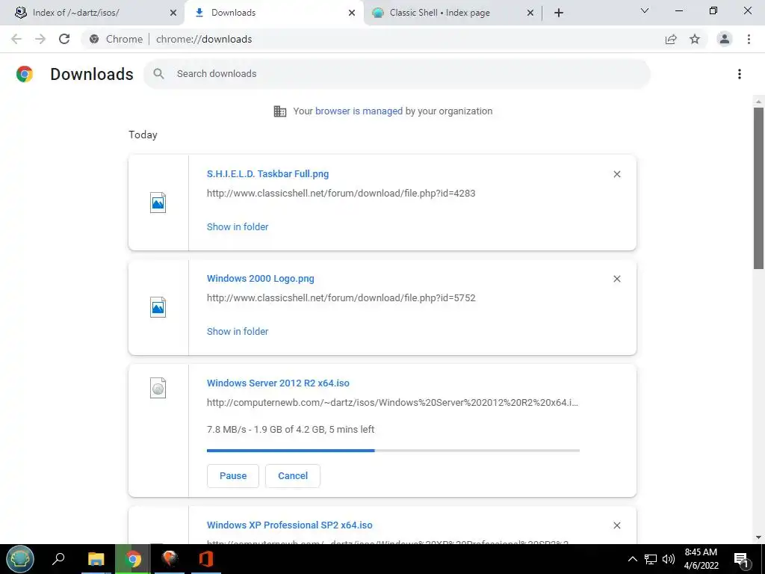The width and height of the screenshot is (765, 574).
Task: Open the Office app from the taskbar
Action: click(x=206, y=559)
